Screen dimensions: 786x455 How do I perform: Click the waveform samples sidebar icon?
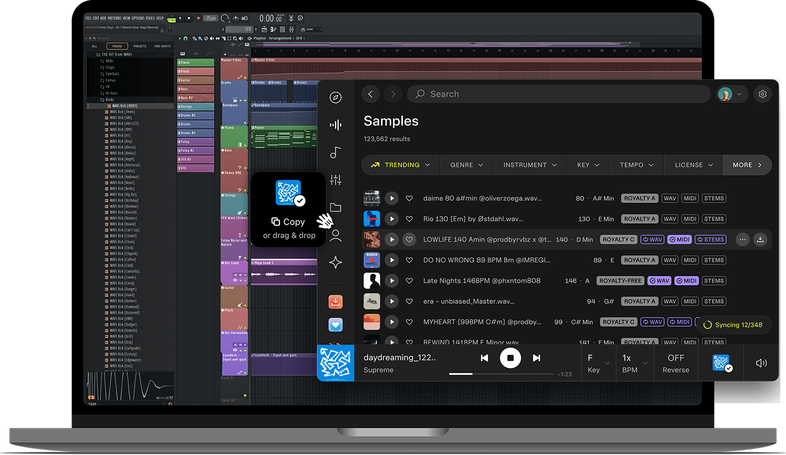click(x=336, y=125)
